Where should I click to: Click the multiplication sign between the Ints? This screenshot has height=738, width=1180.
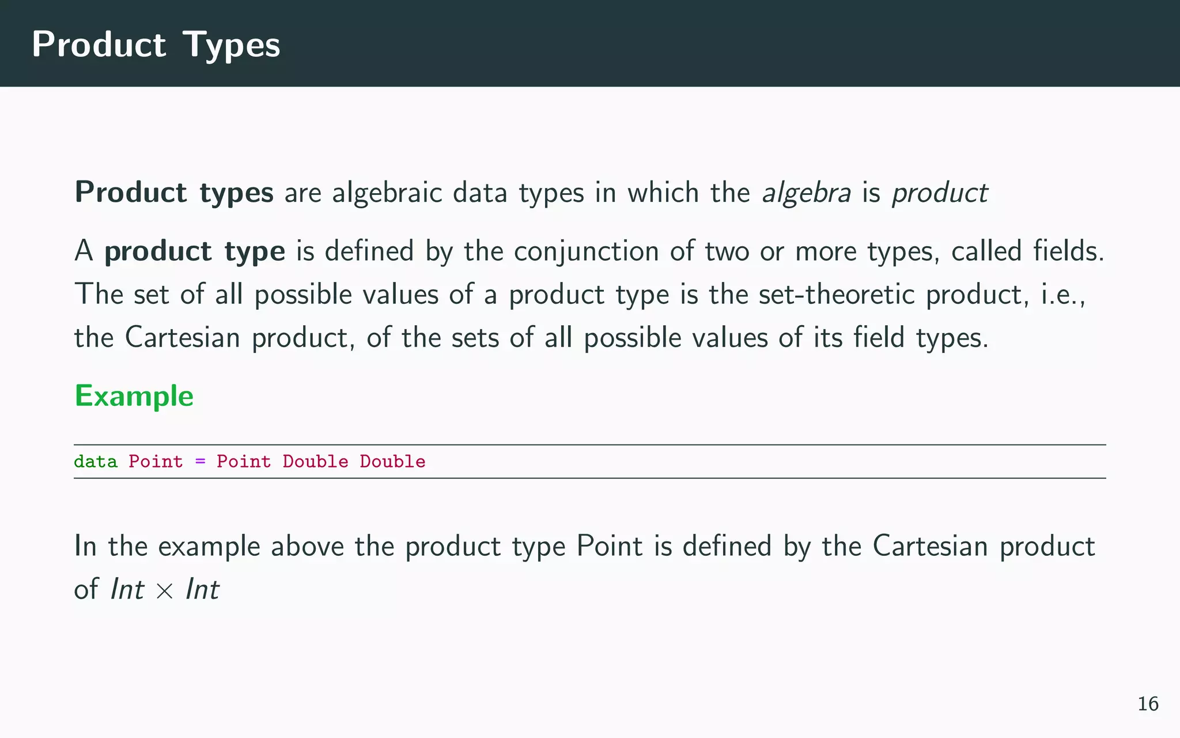165,591
